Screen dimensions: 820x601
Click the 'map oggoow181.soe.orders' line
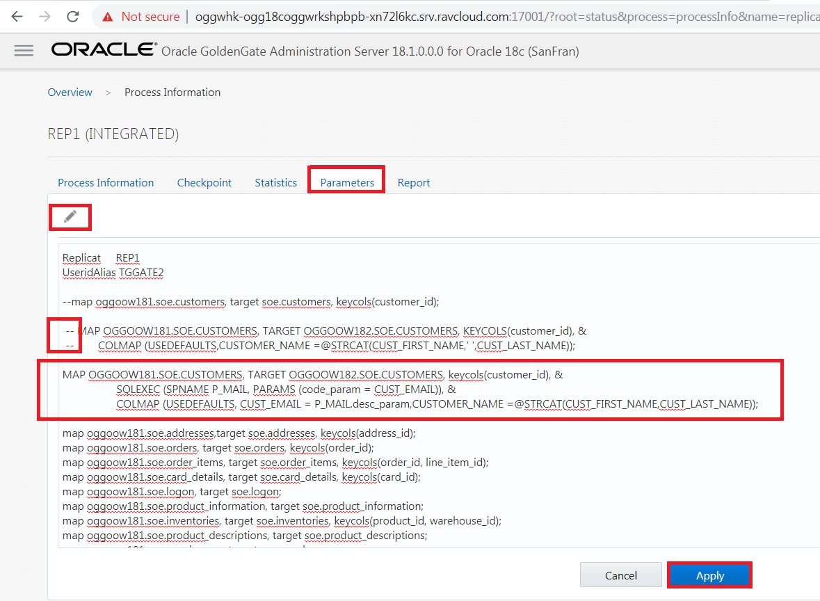[x=218, y=448]
